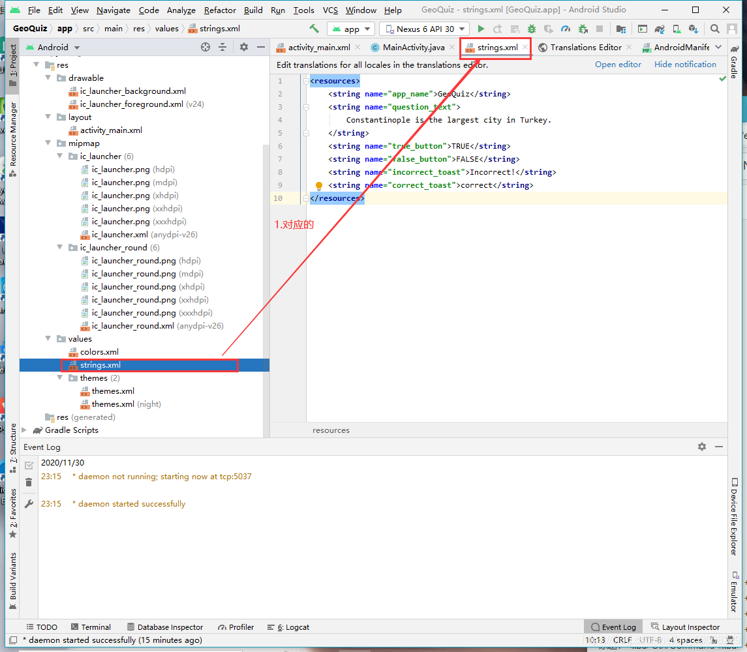Click the Project tree vertical scrollbar
The width and height of the screenshot is (747, 652).
(266, 291)
